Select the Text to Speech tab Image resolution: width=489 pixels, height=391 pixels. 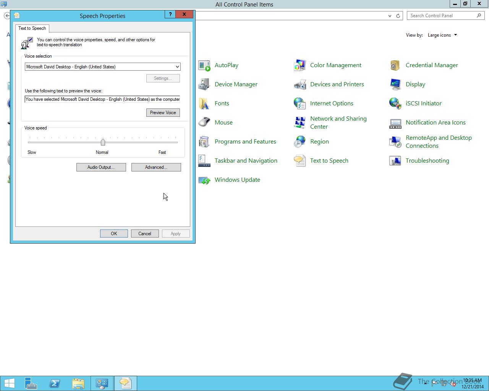32,28
